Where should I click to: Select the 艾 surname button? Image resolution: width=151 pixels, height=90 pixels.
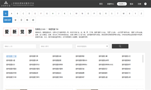point(21,20)
